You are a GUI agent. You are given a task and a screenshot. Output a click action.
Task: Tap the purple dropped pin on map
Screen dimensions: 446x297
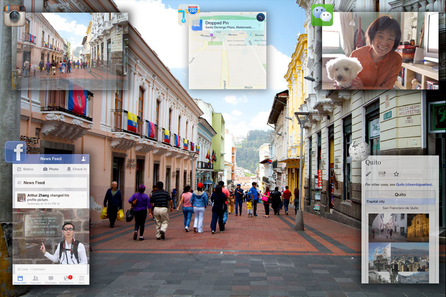click(x=211, y=36)
